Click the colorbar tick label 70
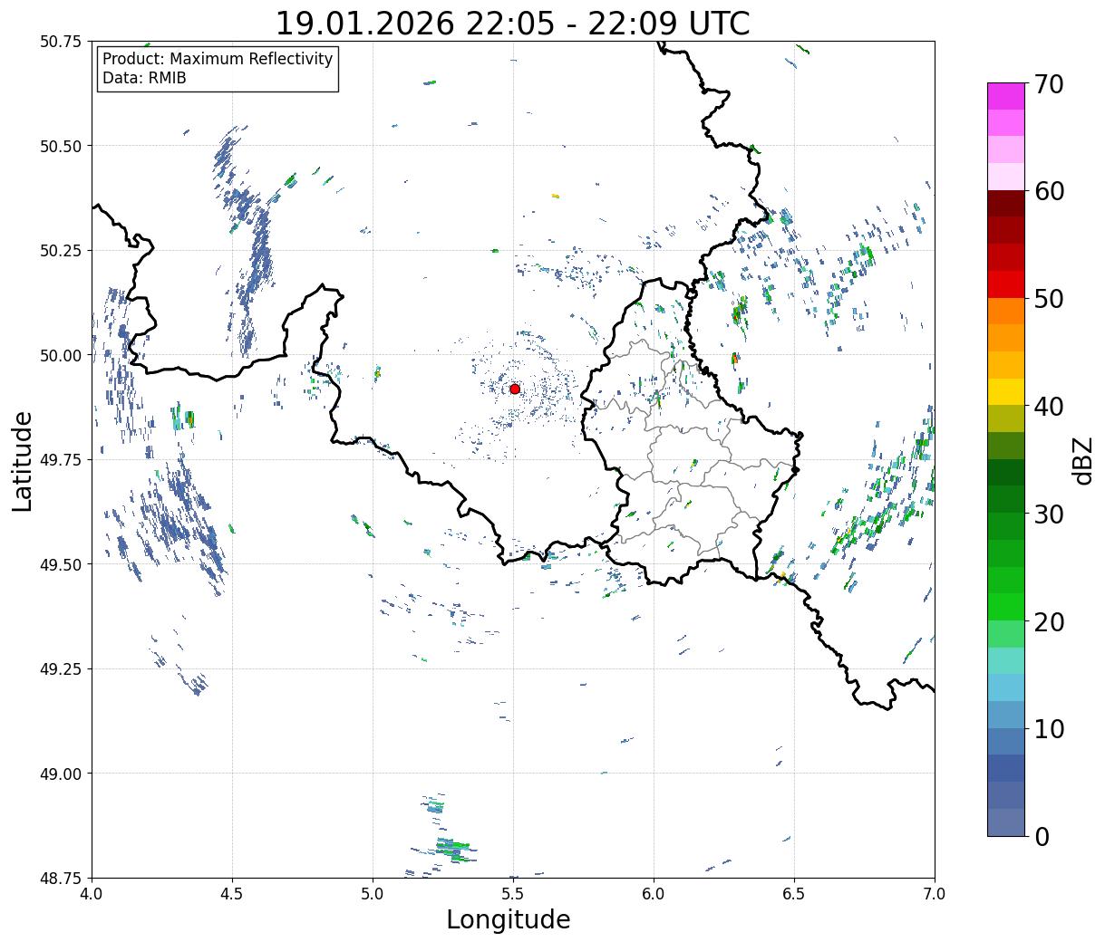 pyautogui.click(x=1049, y=84)
